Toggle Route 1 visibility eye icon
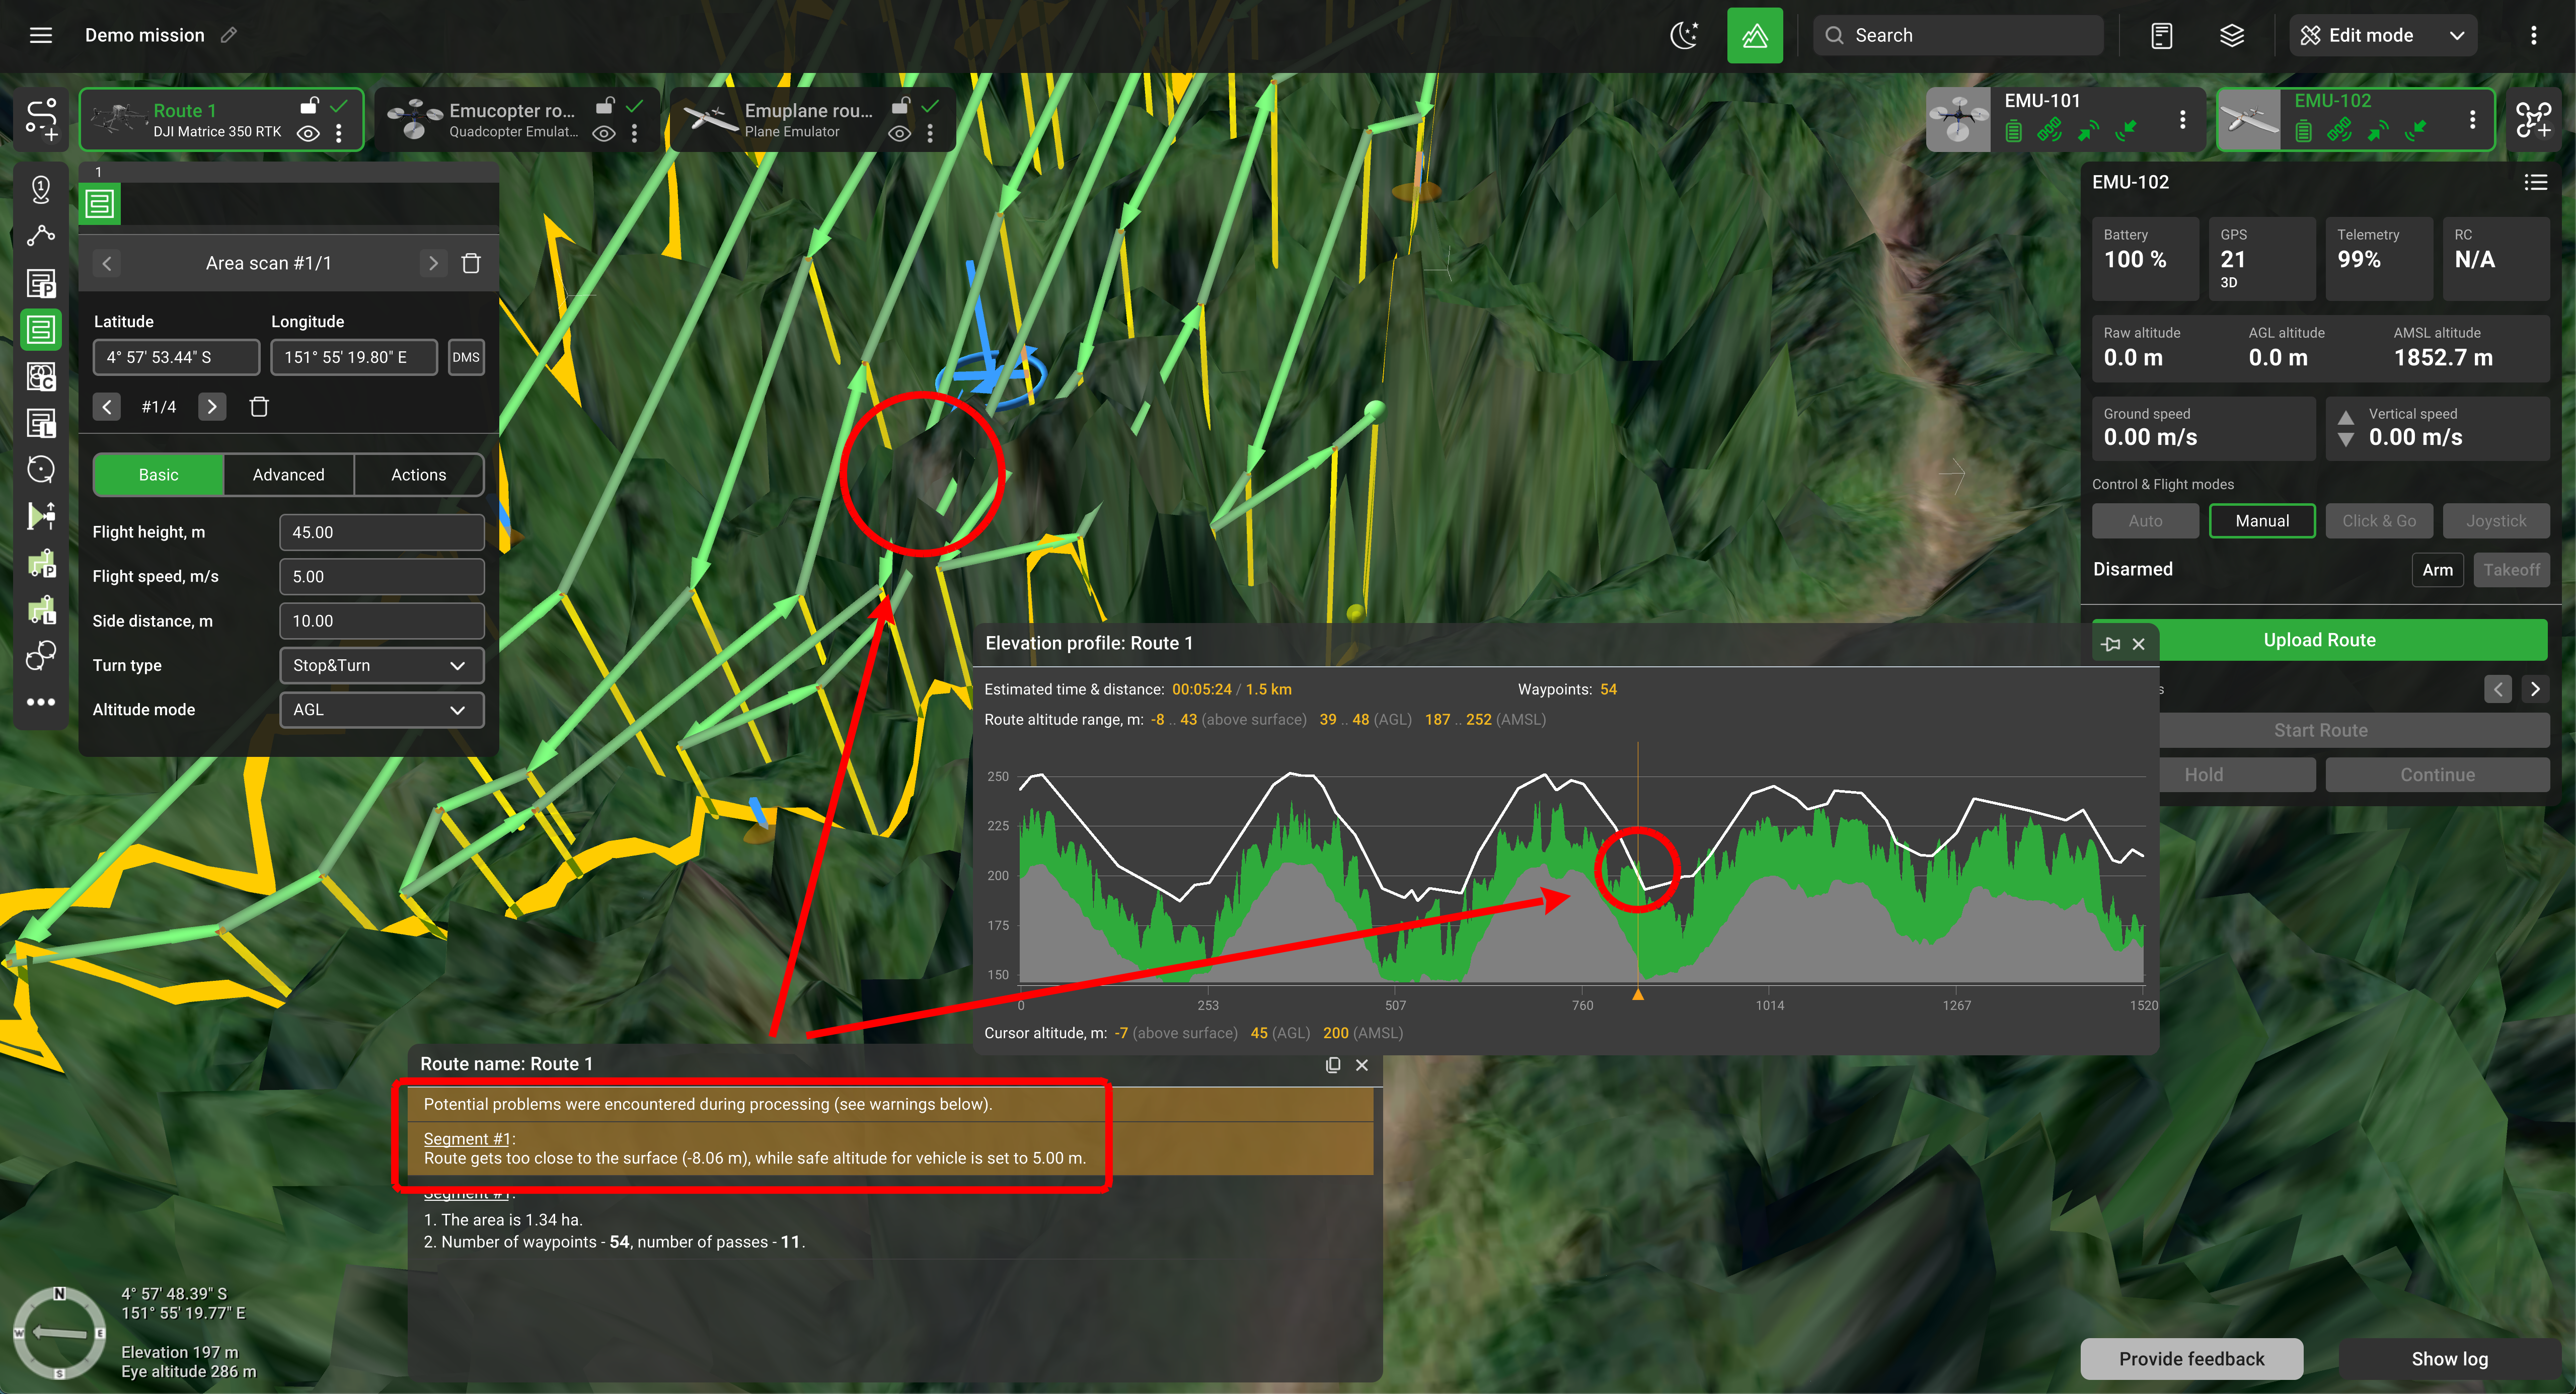 (x=308, y=134)
